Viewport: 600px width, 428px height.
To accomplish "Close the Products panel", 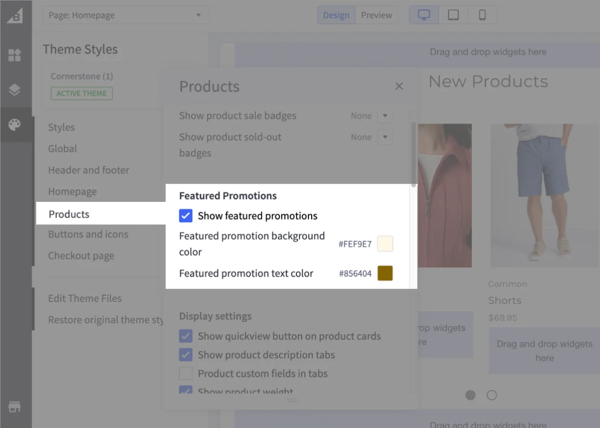I will pos(399,86).
